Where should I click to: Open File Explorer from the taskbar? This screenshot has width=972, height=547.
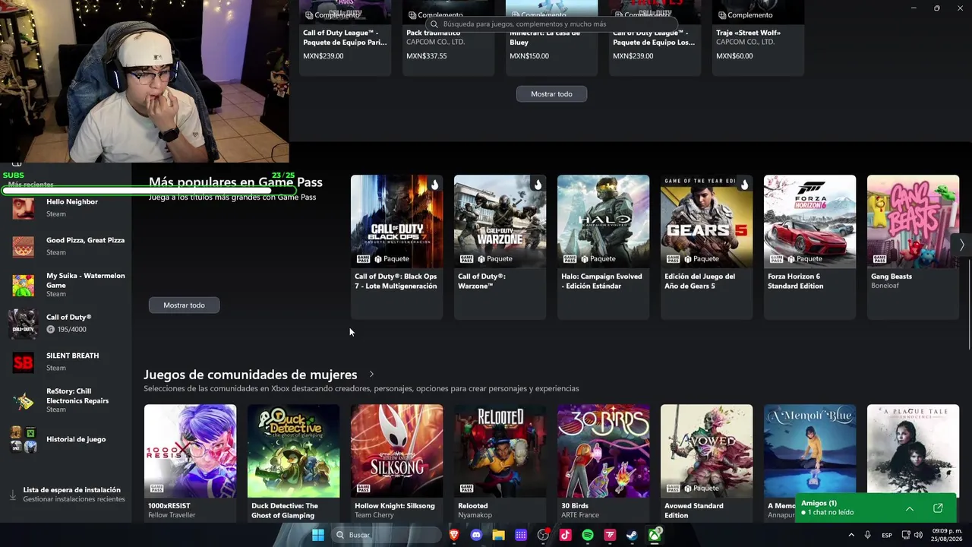pos(498,535)
